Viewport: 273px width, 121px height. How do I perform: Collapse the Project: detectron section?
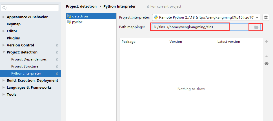point(4,52)
